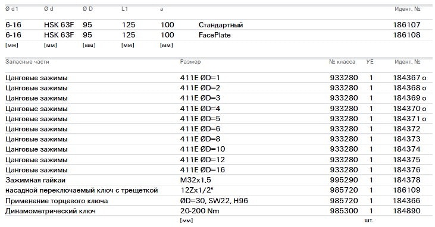This screenshot has height=227, width=435.
Task: Open Применение торцевого ключа entry
Action: pyautogui.click(x=57, y=201)
